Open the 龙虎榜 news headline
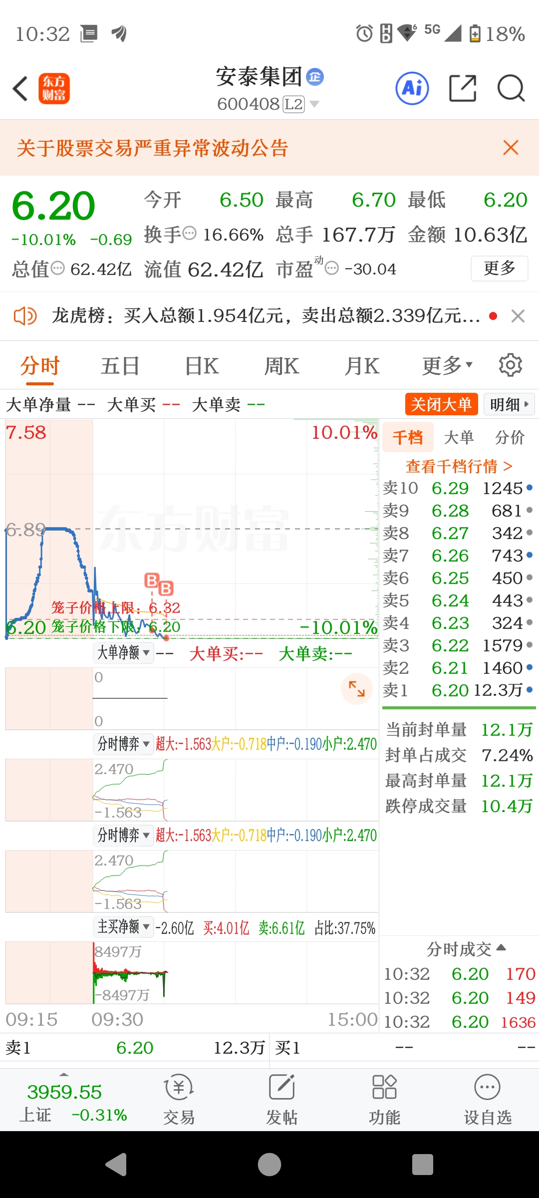The height and width of the screenshot is (1198, 539). pyautogui.click(x=266, y=316)
